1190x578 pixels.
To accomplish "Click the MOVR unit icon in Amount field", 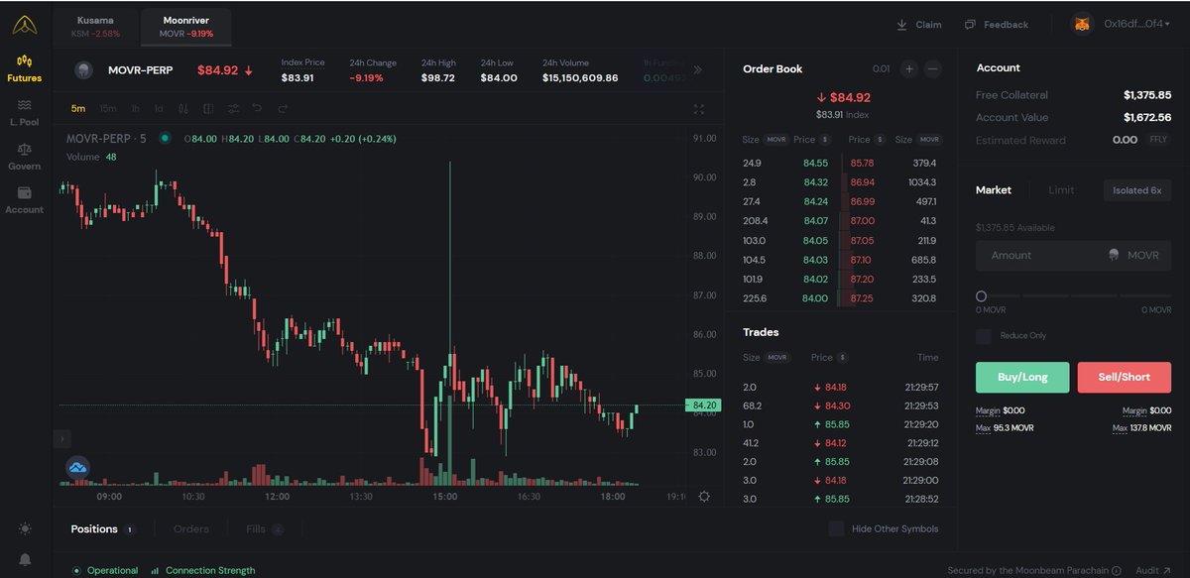I will 1114,255.
